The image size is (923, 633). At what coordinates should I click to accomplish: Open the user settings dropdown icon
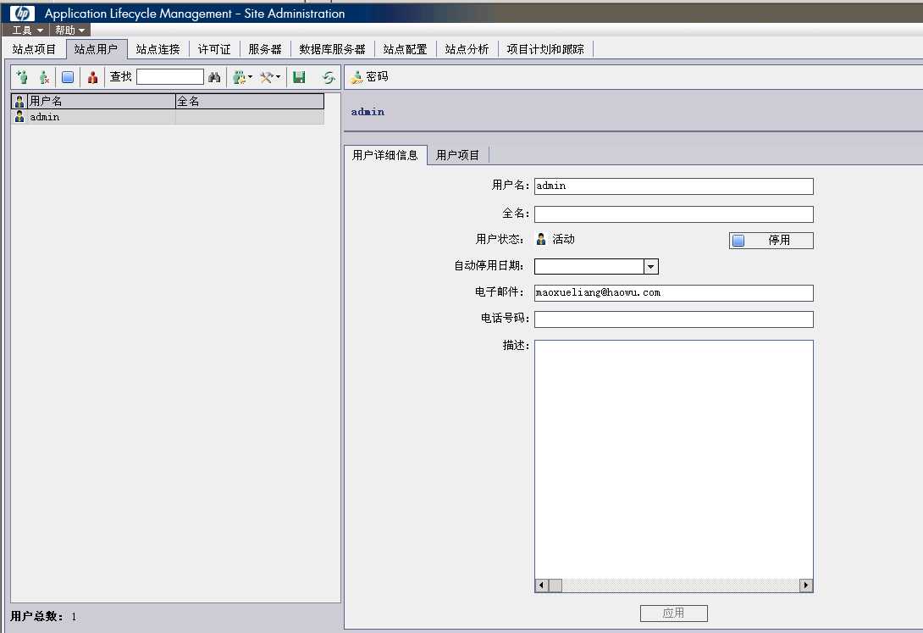[242, 77]
